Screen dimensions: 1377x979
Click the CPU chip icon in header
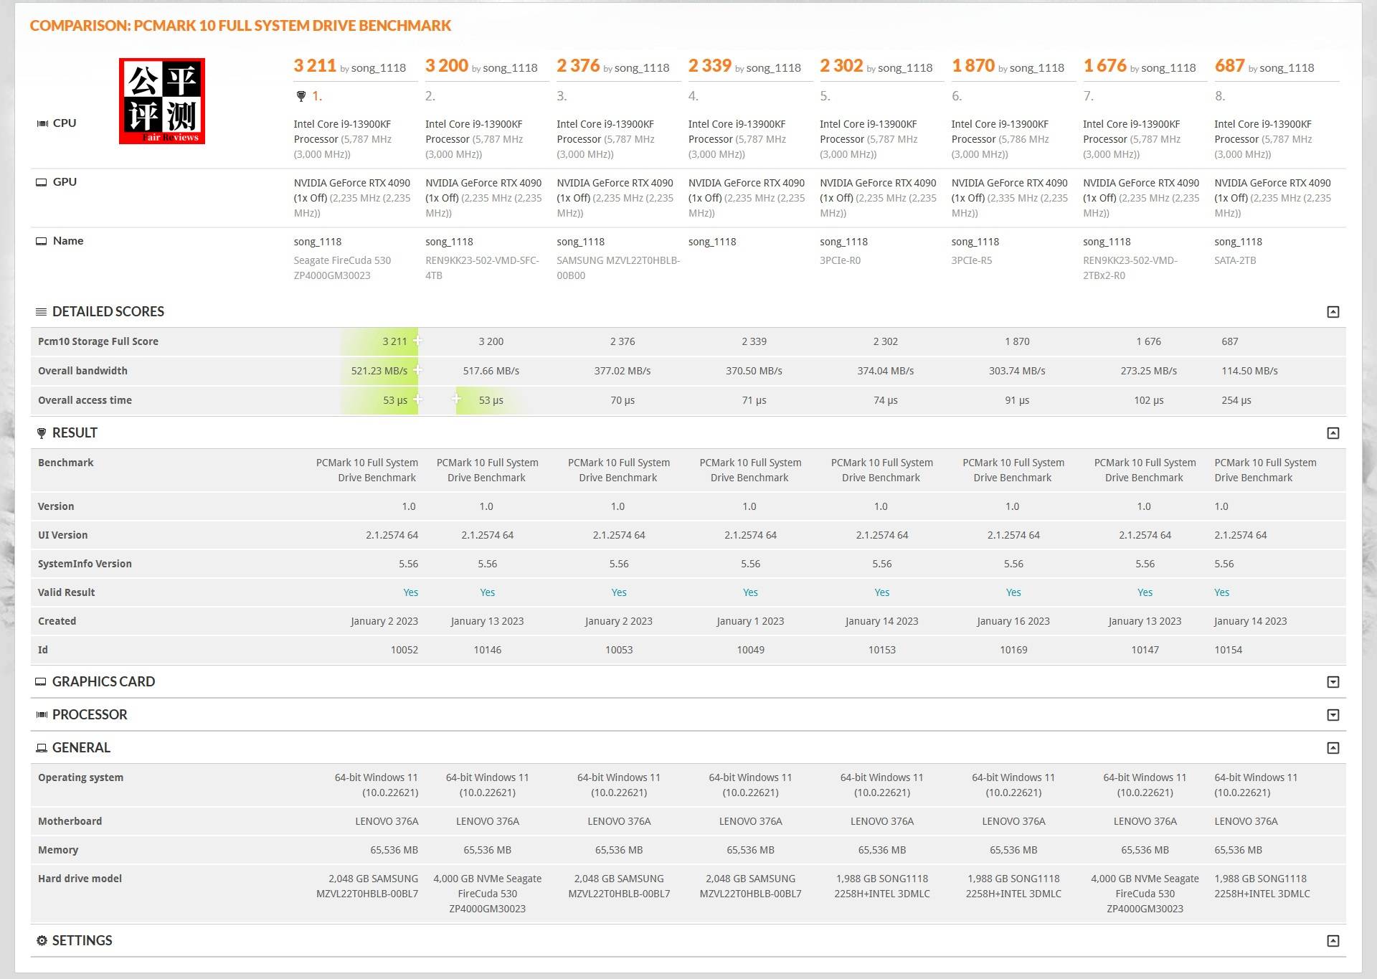(42, 123)
